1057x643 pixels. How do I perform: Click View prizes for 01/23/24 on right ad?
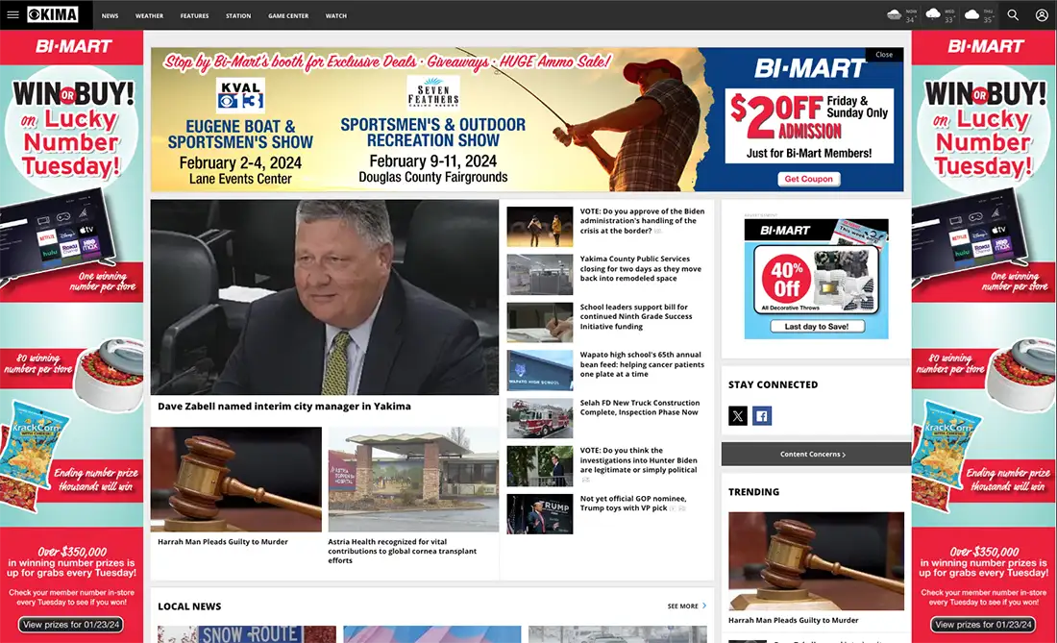984,625
